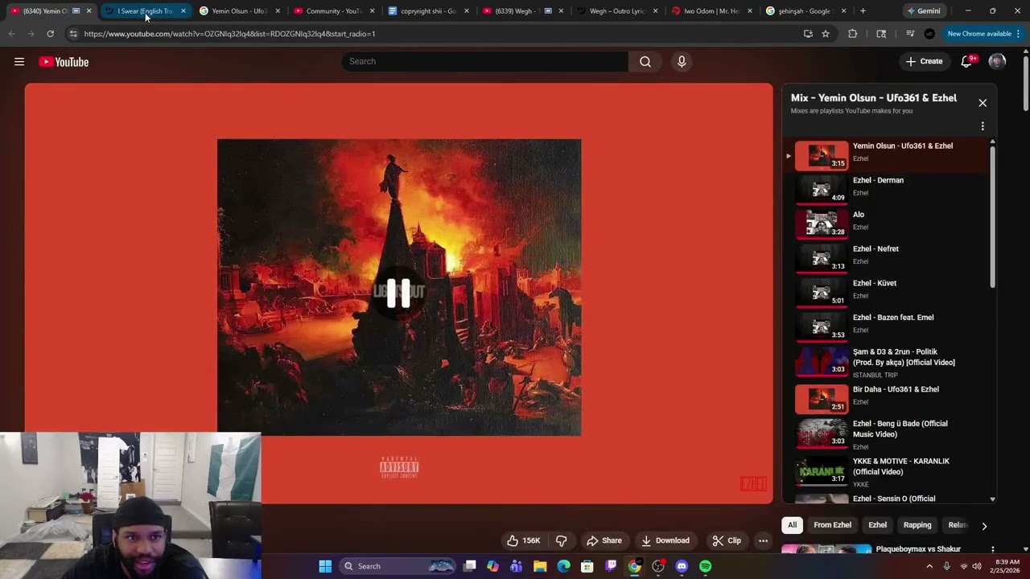
Task: Open the account avatar menu
Action: click(997, 62)
